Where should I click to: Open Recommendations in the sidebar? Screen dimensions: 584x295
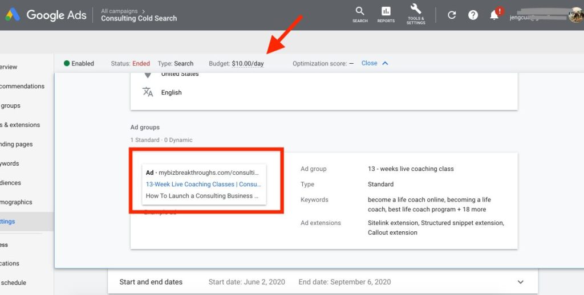[22, 87]
